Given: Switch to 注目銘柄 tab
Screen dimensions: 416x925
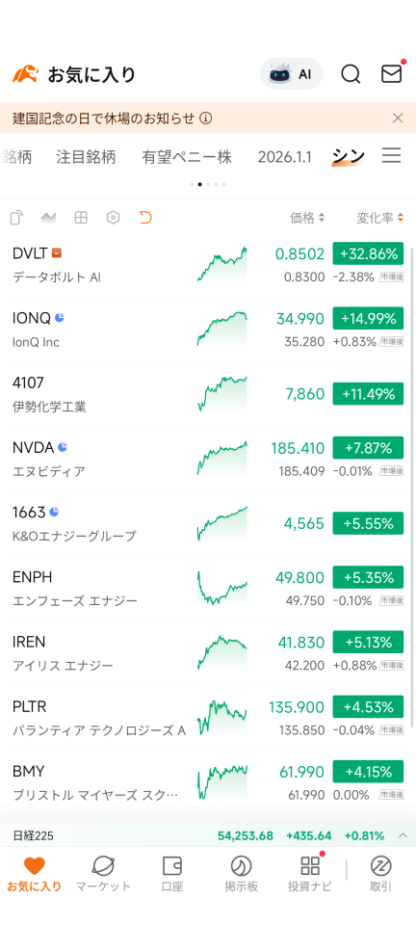Looking at the screenshot, I should point(86,157).
